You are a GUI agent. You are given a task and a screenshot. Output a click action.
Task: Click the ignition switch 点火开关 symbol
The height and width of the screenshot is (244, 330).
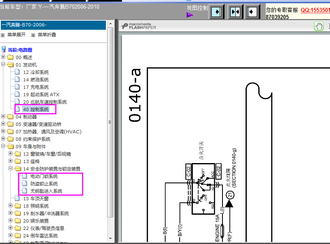203,189
